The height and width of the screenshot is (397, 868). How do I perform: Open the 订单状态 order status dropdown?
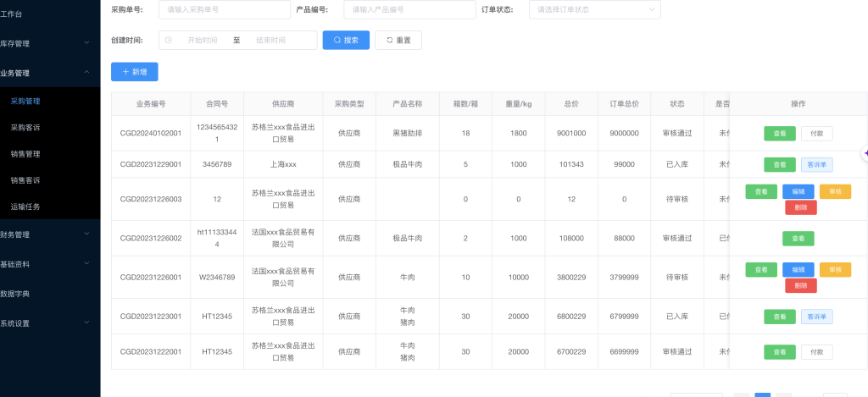[594, 9]
